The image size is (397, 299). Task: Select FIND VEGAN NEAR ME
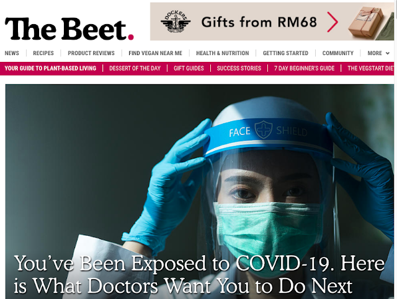(x=155, y=53)
